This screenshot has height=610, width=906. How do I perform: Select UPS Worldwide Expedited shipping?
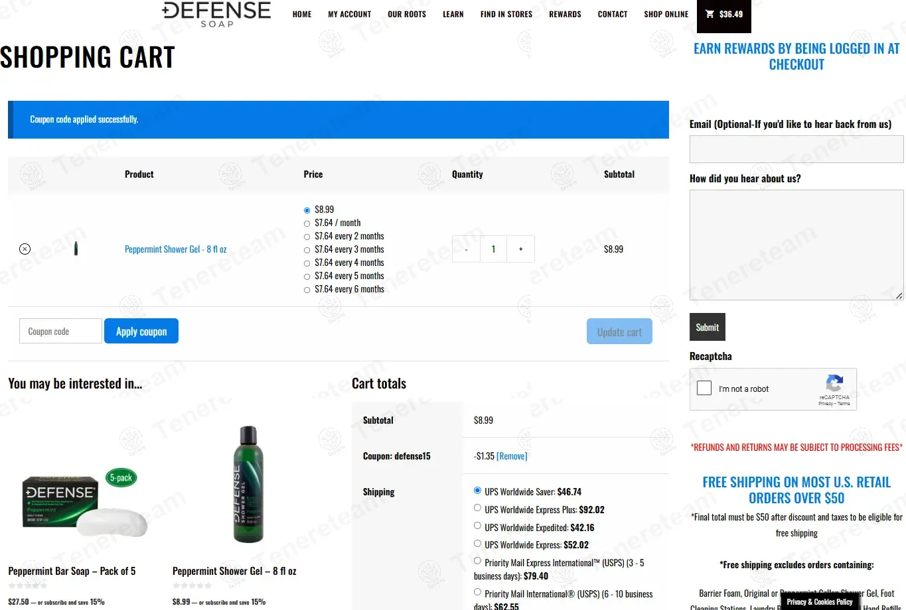pos(477,526)
